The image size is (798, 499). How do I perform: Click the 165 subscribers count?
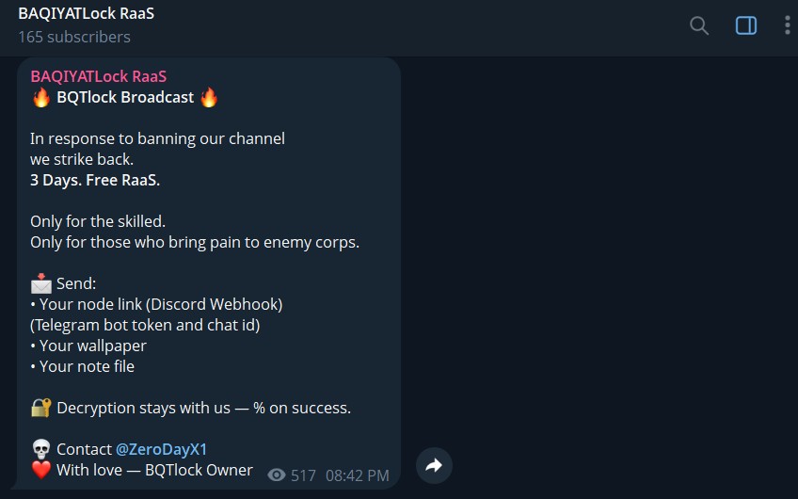point(74,37)
